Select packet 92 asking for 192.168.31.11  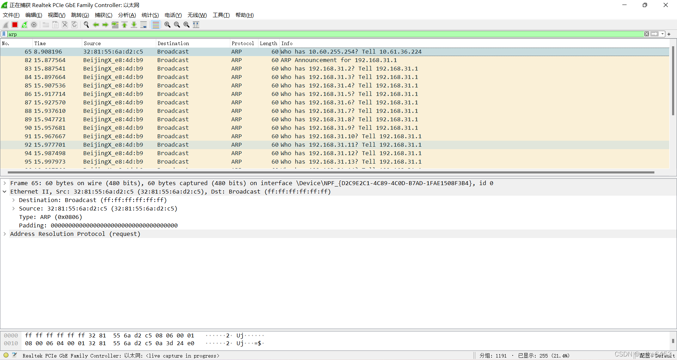tap(335, 145)
